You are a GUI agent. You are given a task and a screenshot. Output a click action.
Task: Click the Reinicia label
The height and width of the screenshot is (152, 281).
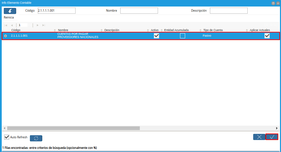(x=9, y=17)
